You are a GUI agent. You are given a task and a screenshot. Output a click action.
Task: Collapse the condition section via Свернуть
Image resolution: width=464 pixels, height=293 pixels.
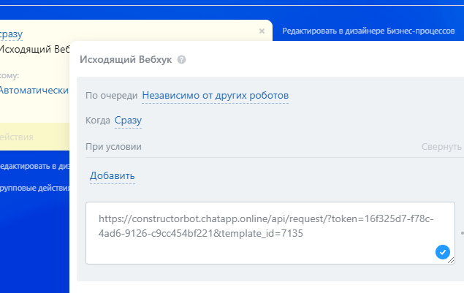(x=441, y=147)
